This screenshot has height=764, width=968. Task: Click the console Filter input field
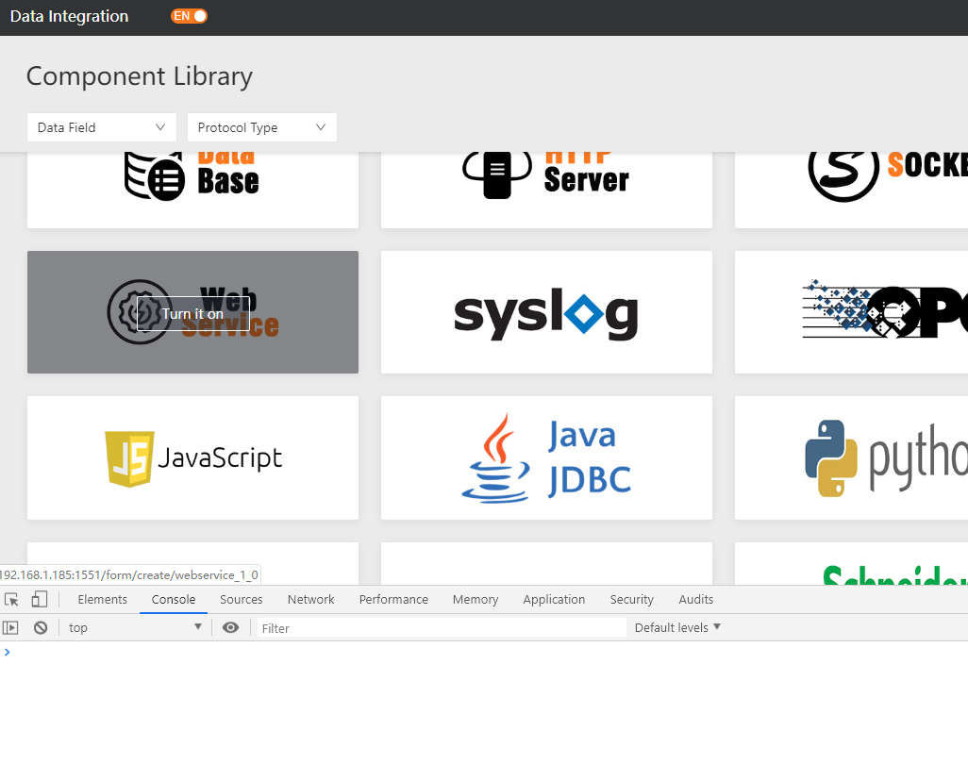442,628
